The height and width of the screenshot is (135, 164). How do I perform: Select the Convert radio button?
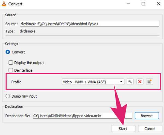[8, 52]
